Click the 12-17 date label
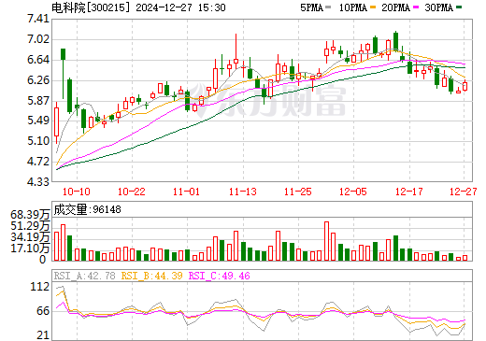Viewport: 486px width, 341px height. tap(409, 192)
